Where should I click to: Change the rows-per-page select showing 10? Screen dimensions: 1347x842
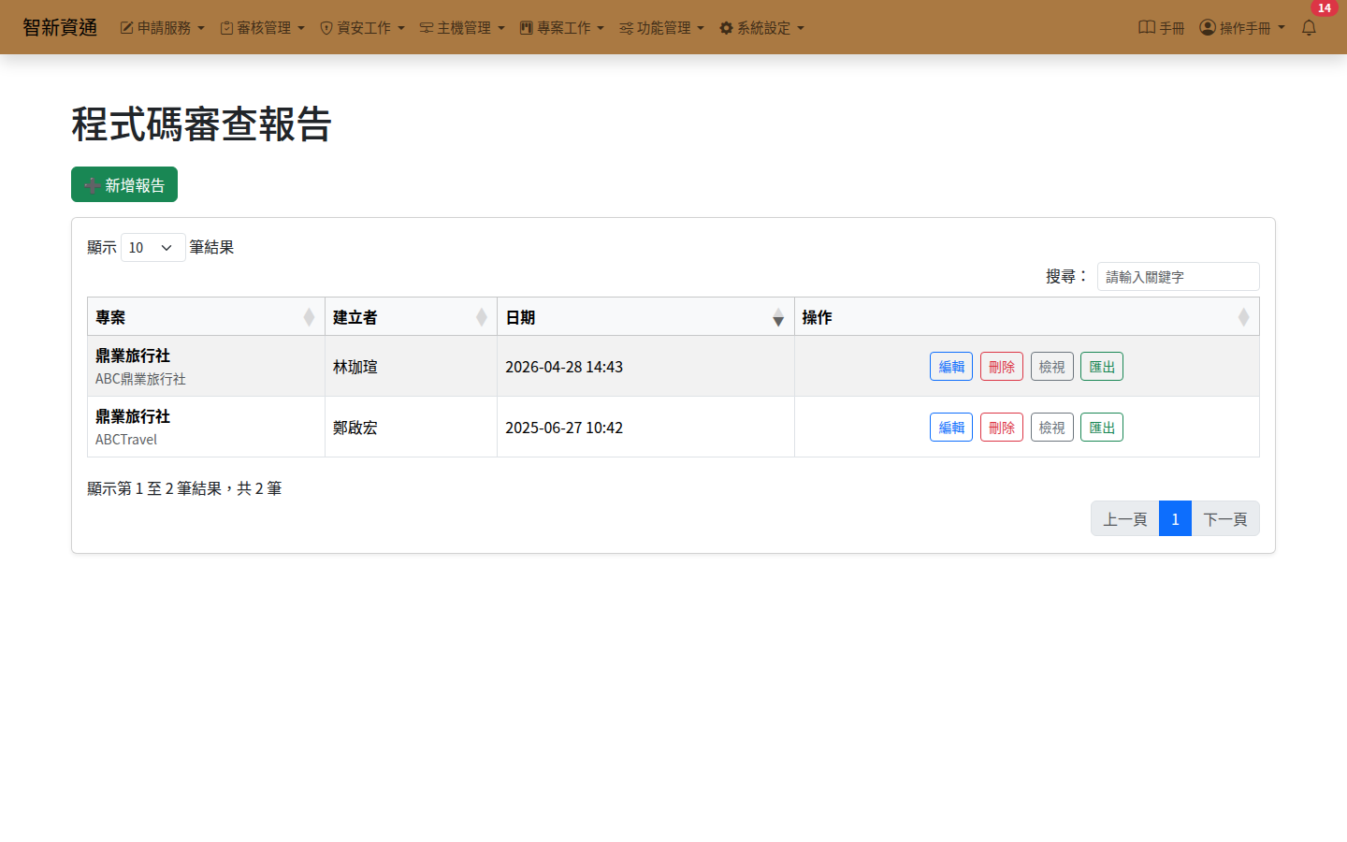pos(153,248)
